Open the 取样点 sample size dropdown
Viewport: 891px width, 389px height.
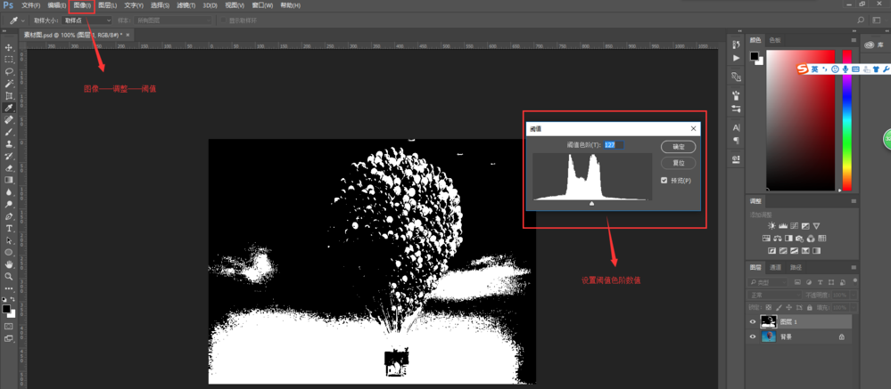pyautogui.click(x=87, y=20)
